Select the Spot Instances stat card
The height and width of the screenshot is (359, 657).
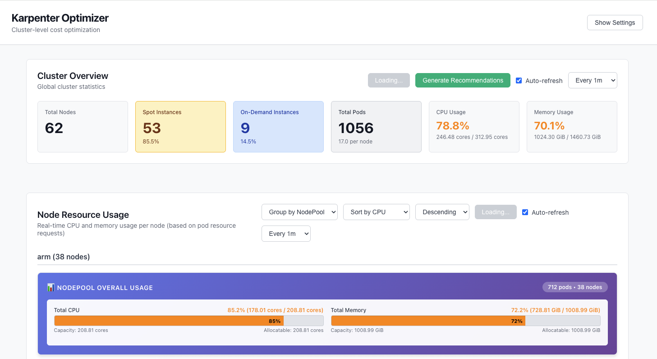(180, 127)
